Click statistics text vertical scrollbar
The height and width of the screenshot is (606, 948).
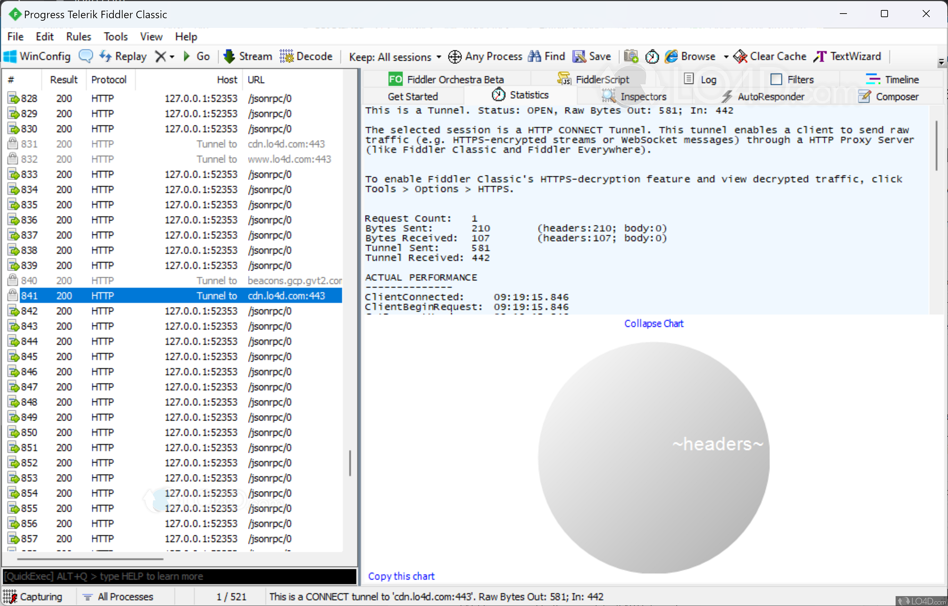click(937, 146)
